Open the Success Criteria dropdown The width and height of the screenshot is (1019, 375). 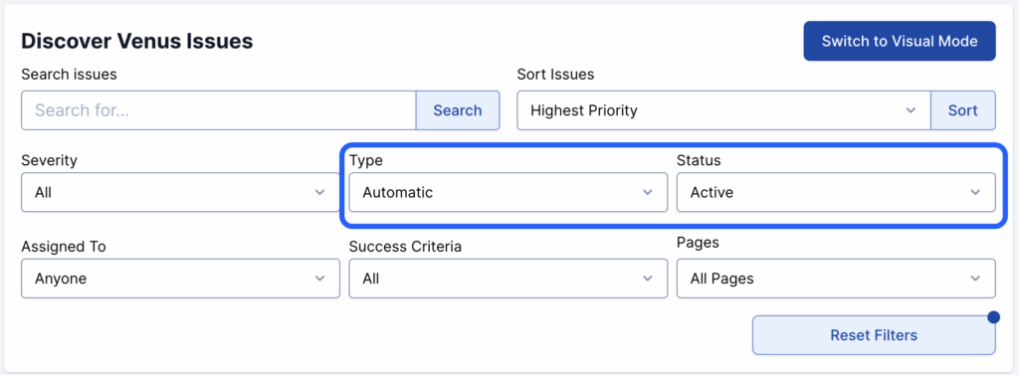click(509, 279)
